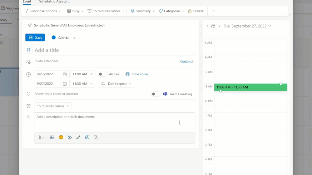Click the event block bottom resize handle
Image resolution: width=312 pixels, height=175 pixels.
pos(220,91)
